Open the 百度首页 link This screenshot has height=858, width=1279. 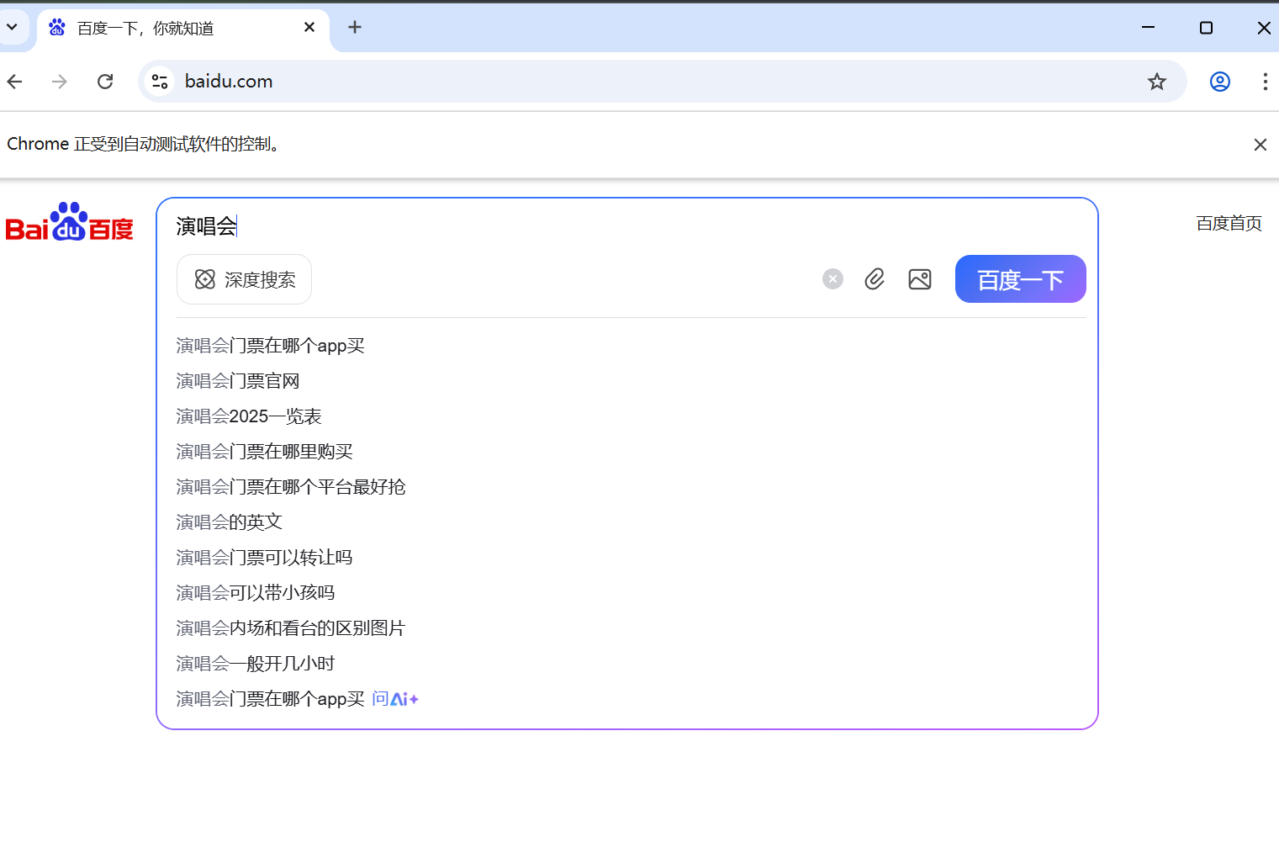coord(1229,223)
